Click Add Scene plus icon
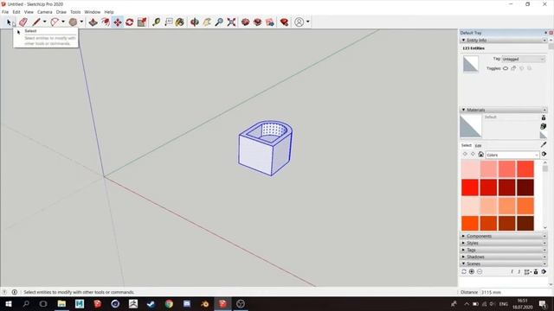Screen dimensions: 554x311 [x=472, y=271]
